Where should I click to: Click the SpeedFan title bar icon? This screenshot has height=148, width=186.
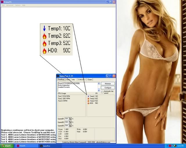[x=58, y=76]
